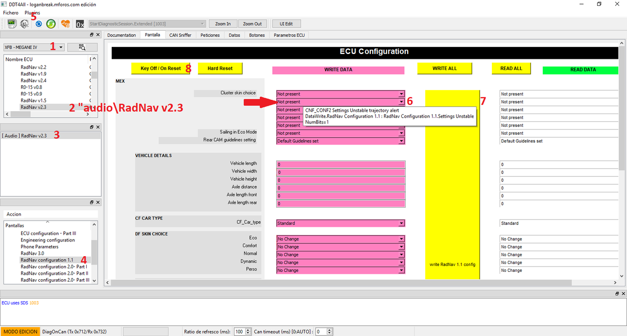Open the Phone Parameters screen

tap(40, 247)
